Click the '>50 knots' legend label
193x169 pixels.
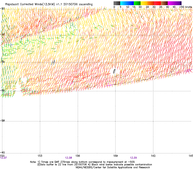pos(185,7)
